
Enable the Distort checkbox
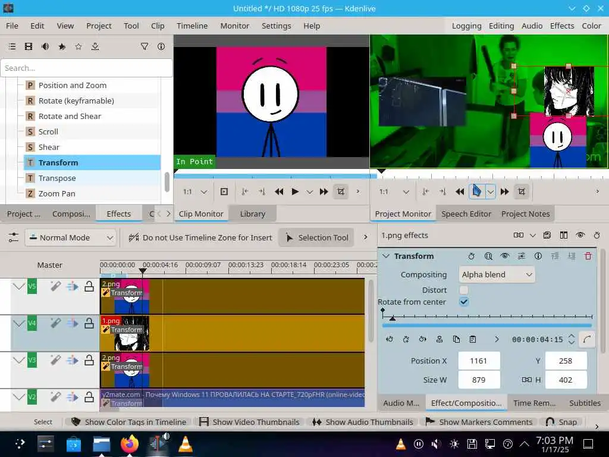coord(464,290)
